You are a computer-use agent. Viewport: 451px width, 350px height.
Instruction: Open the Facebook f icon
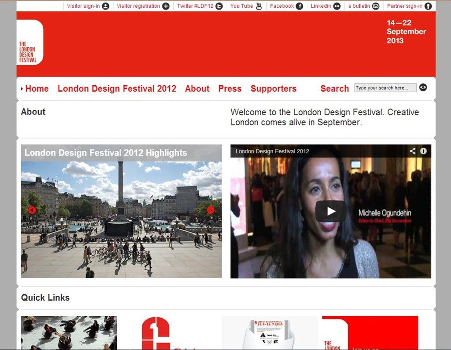300,6
